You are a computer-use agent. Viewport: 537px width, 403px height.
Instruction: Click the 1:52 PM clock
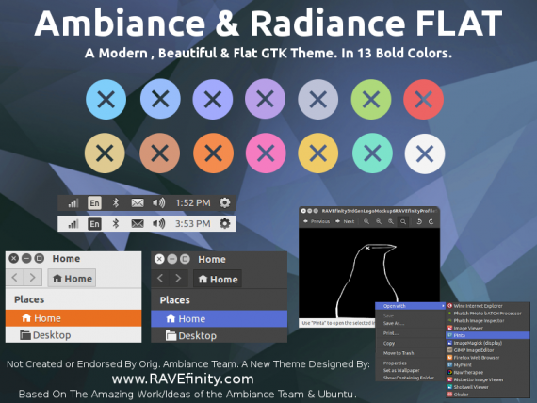click(193, 203)
